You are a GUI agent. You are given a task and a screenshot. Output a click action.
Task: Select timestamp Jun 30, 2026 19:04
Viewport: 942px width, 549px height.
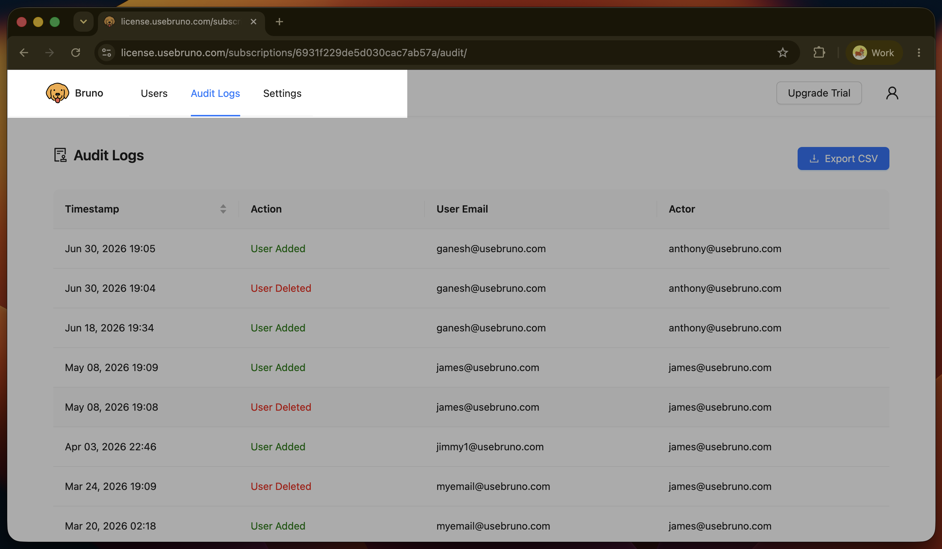point(110,288)
